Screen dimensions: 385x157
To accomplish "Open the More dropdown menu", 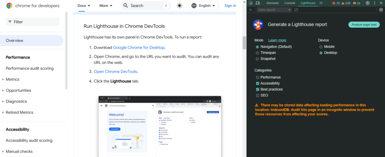I will point(106,6).
